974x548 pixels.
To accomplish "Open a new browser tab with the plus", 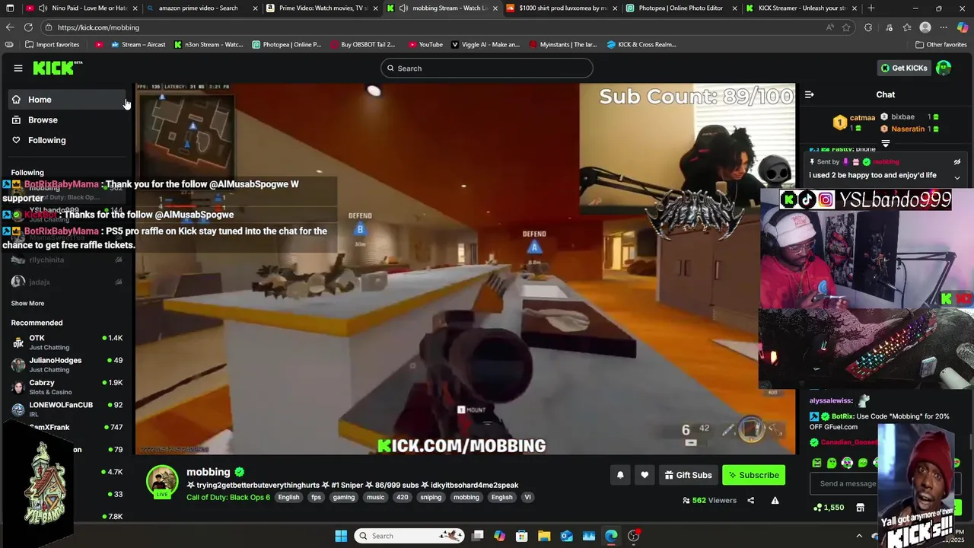I will coord(871,8).
